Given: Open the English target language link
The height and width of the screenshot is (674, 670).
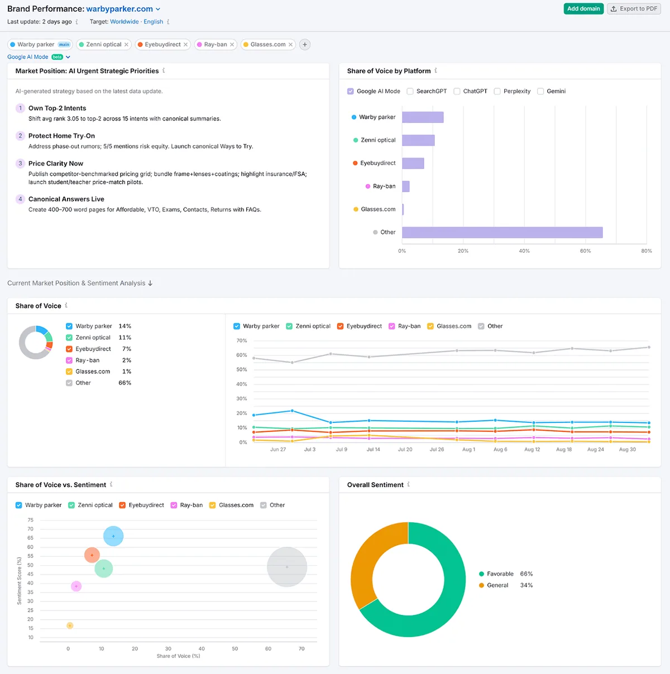Looking at the screenshot, I should coord(154,22).
